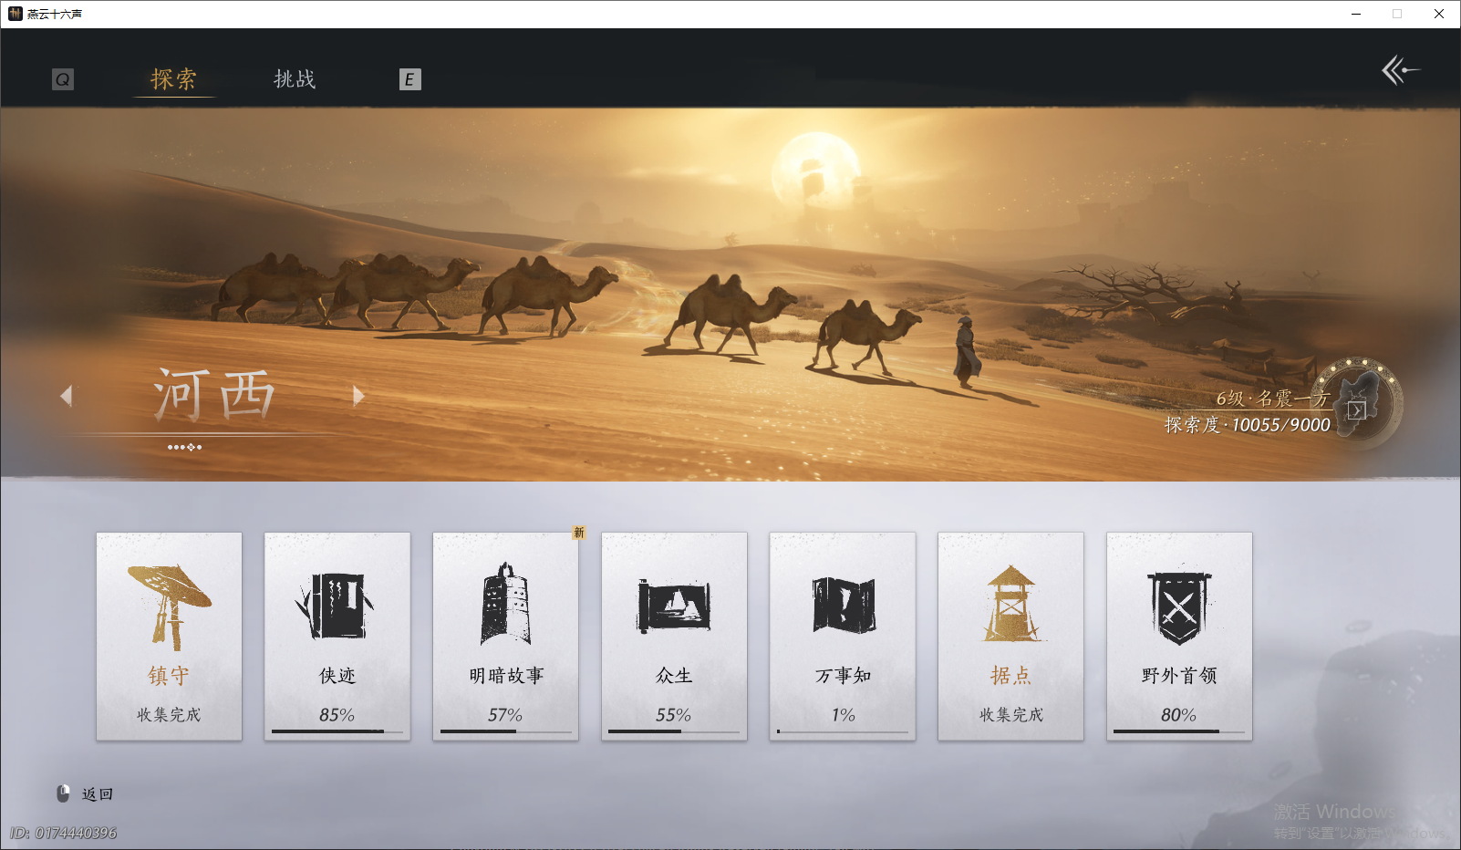Select the 探索 tab
The height and width of the screenshot is (850, 1461).
pyautogui.click(x=173, y=79)
